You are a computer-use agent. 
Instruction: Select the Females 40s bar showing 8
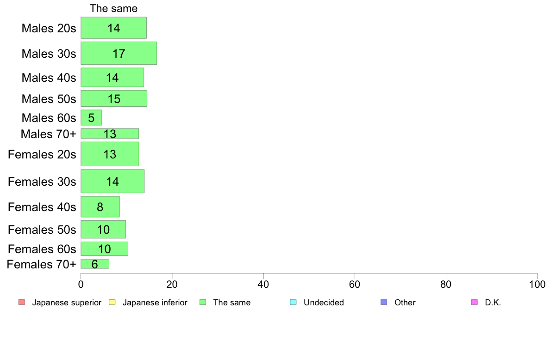click(x=100, y=206)
